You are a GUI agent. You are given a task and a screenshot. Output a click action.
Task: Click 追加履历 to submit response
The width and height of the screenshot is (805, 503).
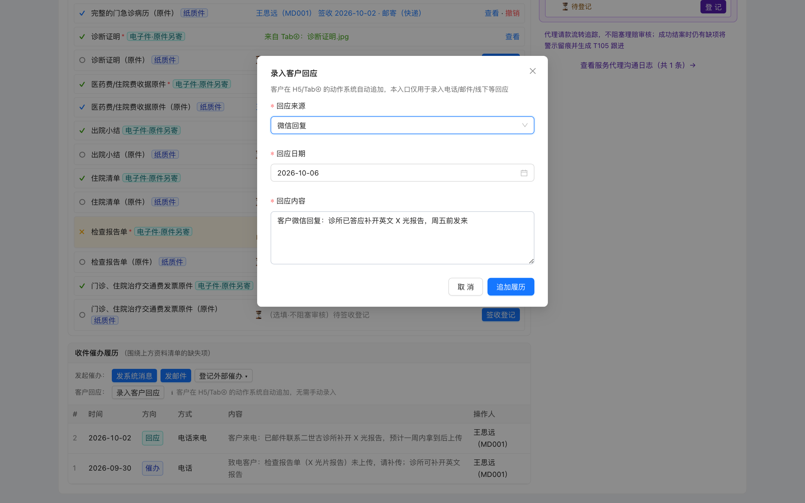click(511, 287)
